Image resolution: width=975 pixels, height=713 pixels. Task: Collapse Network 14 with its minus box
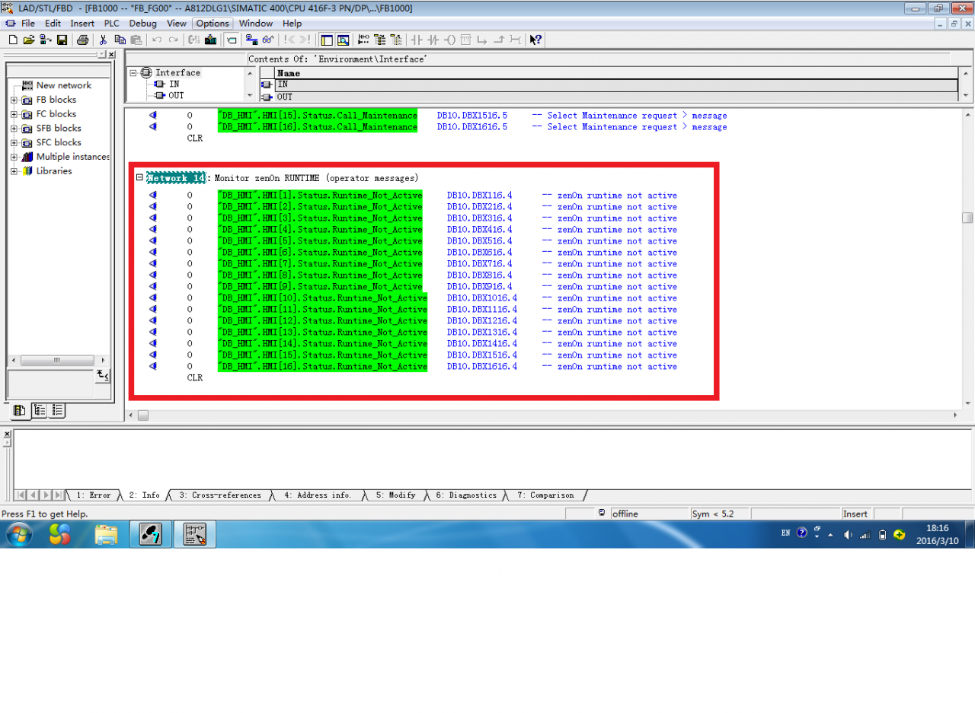pyautogui.click(x=139, y=177)
